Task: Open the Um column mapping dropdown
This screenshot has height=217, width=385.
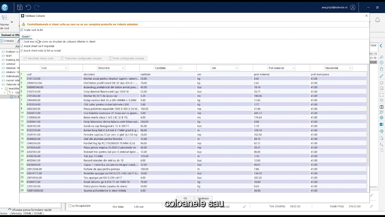Action: 224,68
